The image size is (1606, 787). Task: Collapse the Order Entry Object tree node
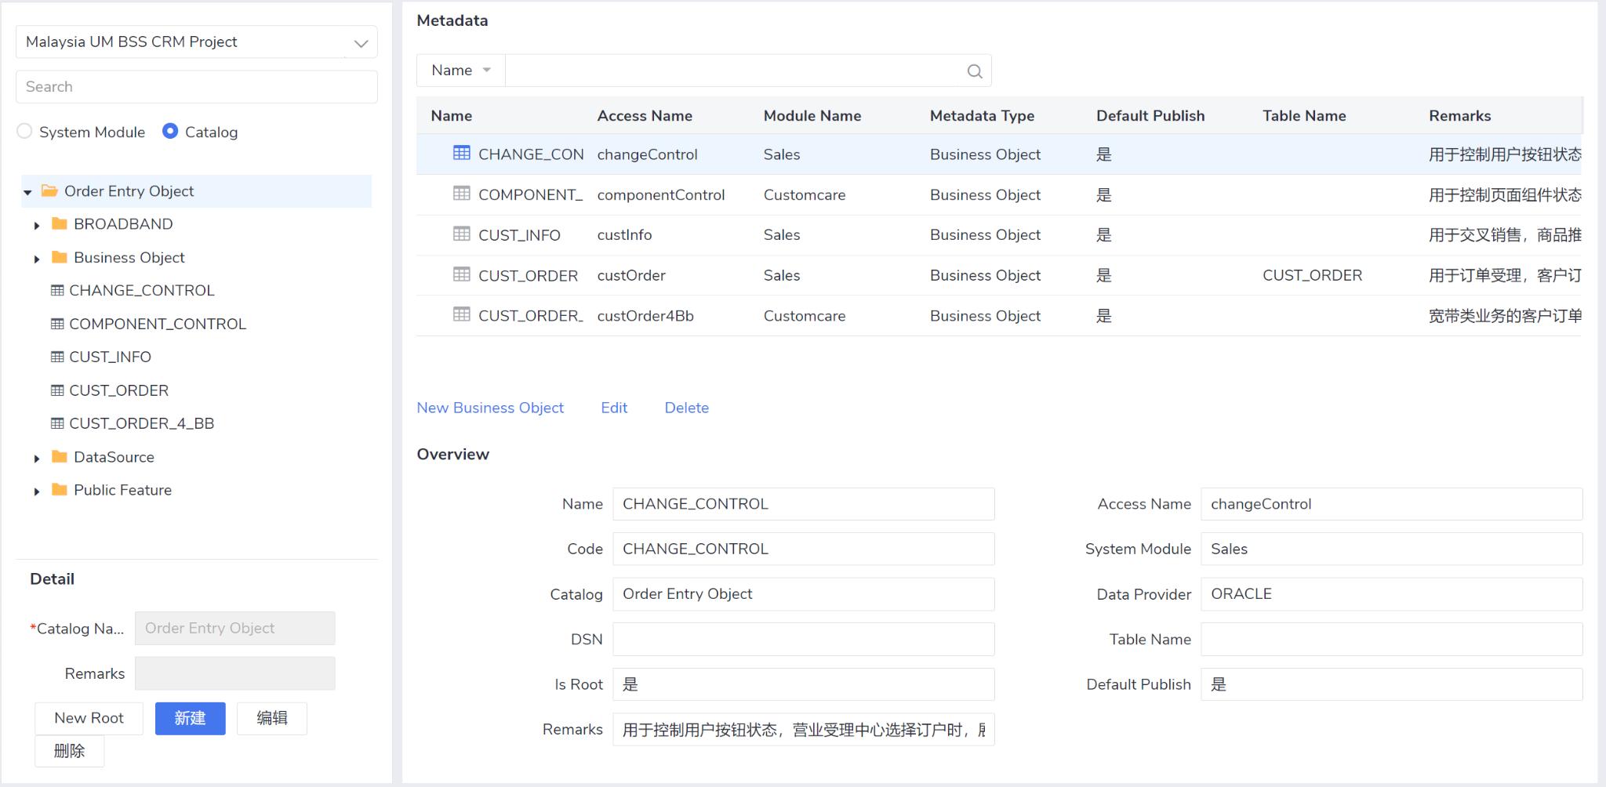(x=27, y=192)
